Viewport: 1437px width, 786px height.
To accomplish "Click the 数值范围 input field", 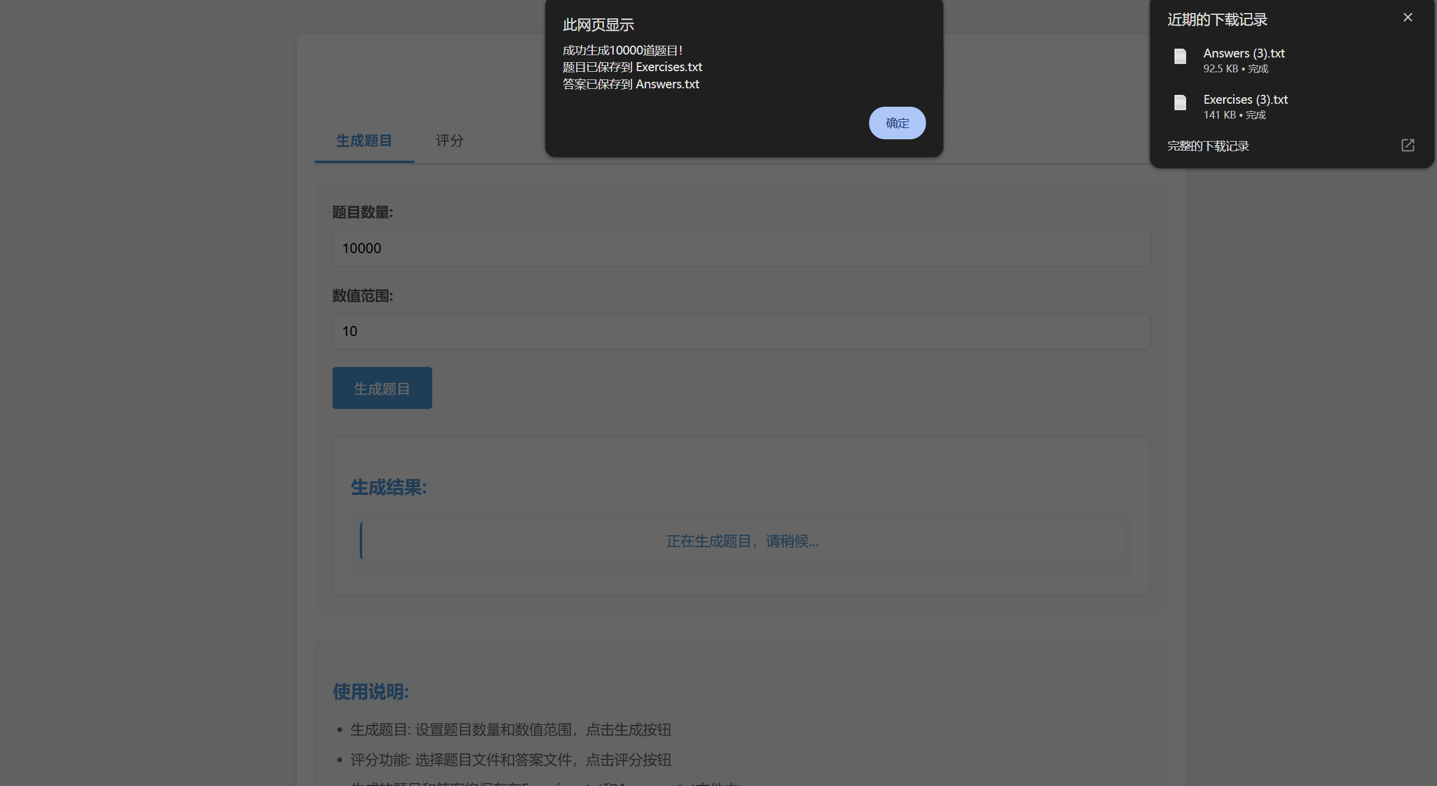I will (740, 331).
